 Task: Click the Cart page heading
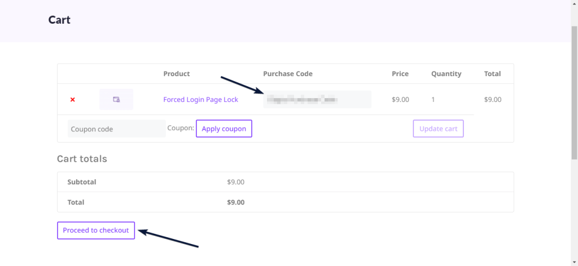tap(59, 20)
